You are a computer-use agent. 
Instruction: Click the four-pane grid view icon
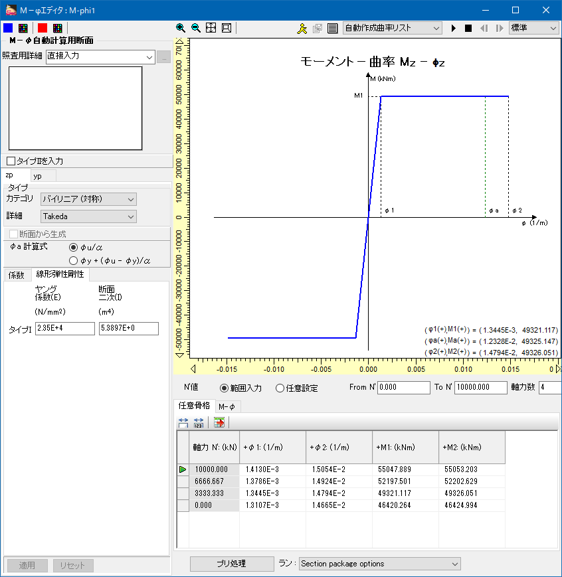[211, 28]
